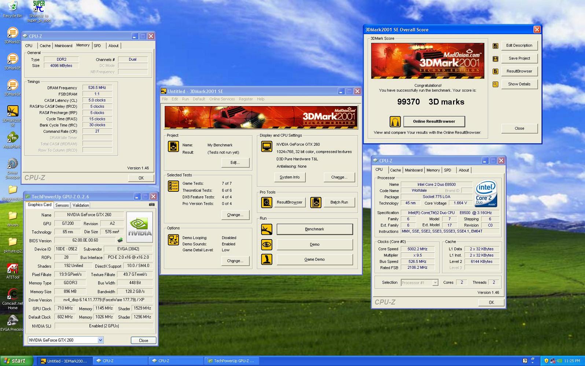Screen dimensions: 585x366
Task: Open Driver Sweeper desktop icon
Action: coord(12,169)
